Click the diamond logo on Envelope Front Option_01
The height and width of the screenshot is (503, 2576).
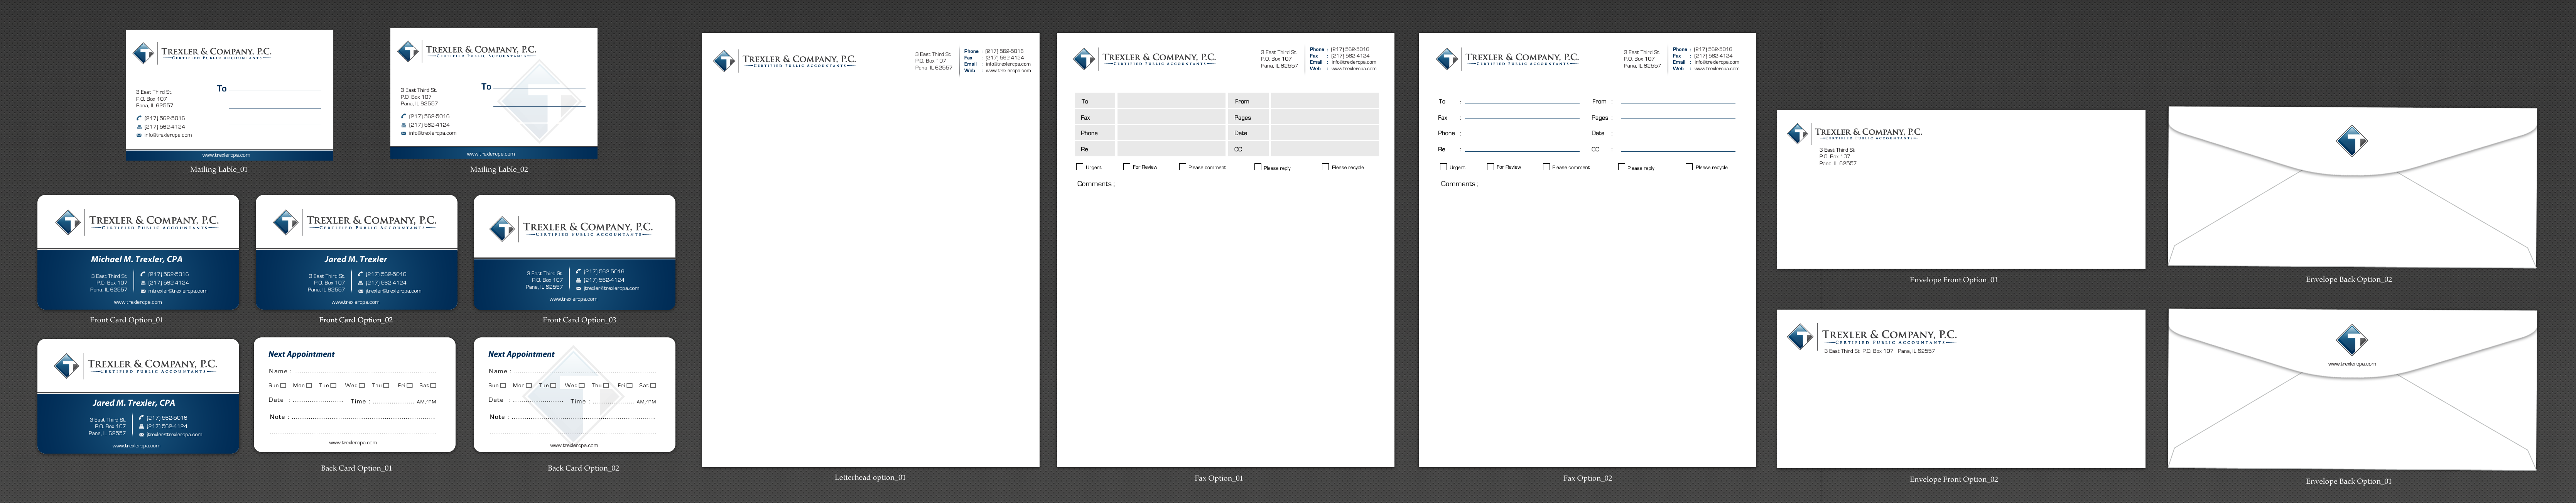click(1798, 133)
